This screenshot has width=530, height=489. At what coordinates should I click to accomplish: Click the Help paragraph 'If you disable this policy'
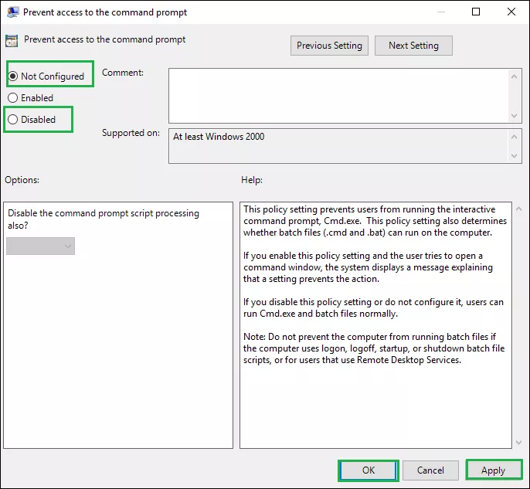(x=373, y=308)
